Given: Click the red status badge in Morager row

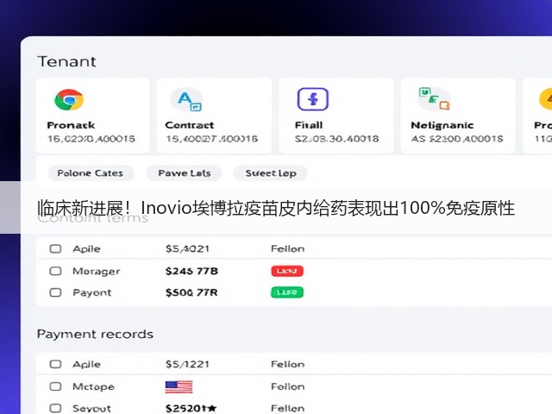Looking at the screenshot, I should pyautogui.click(x=287, y=271).
